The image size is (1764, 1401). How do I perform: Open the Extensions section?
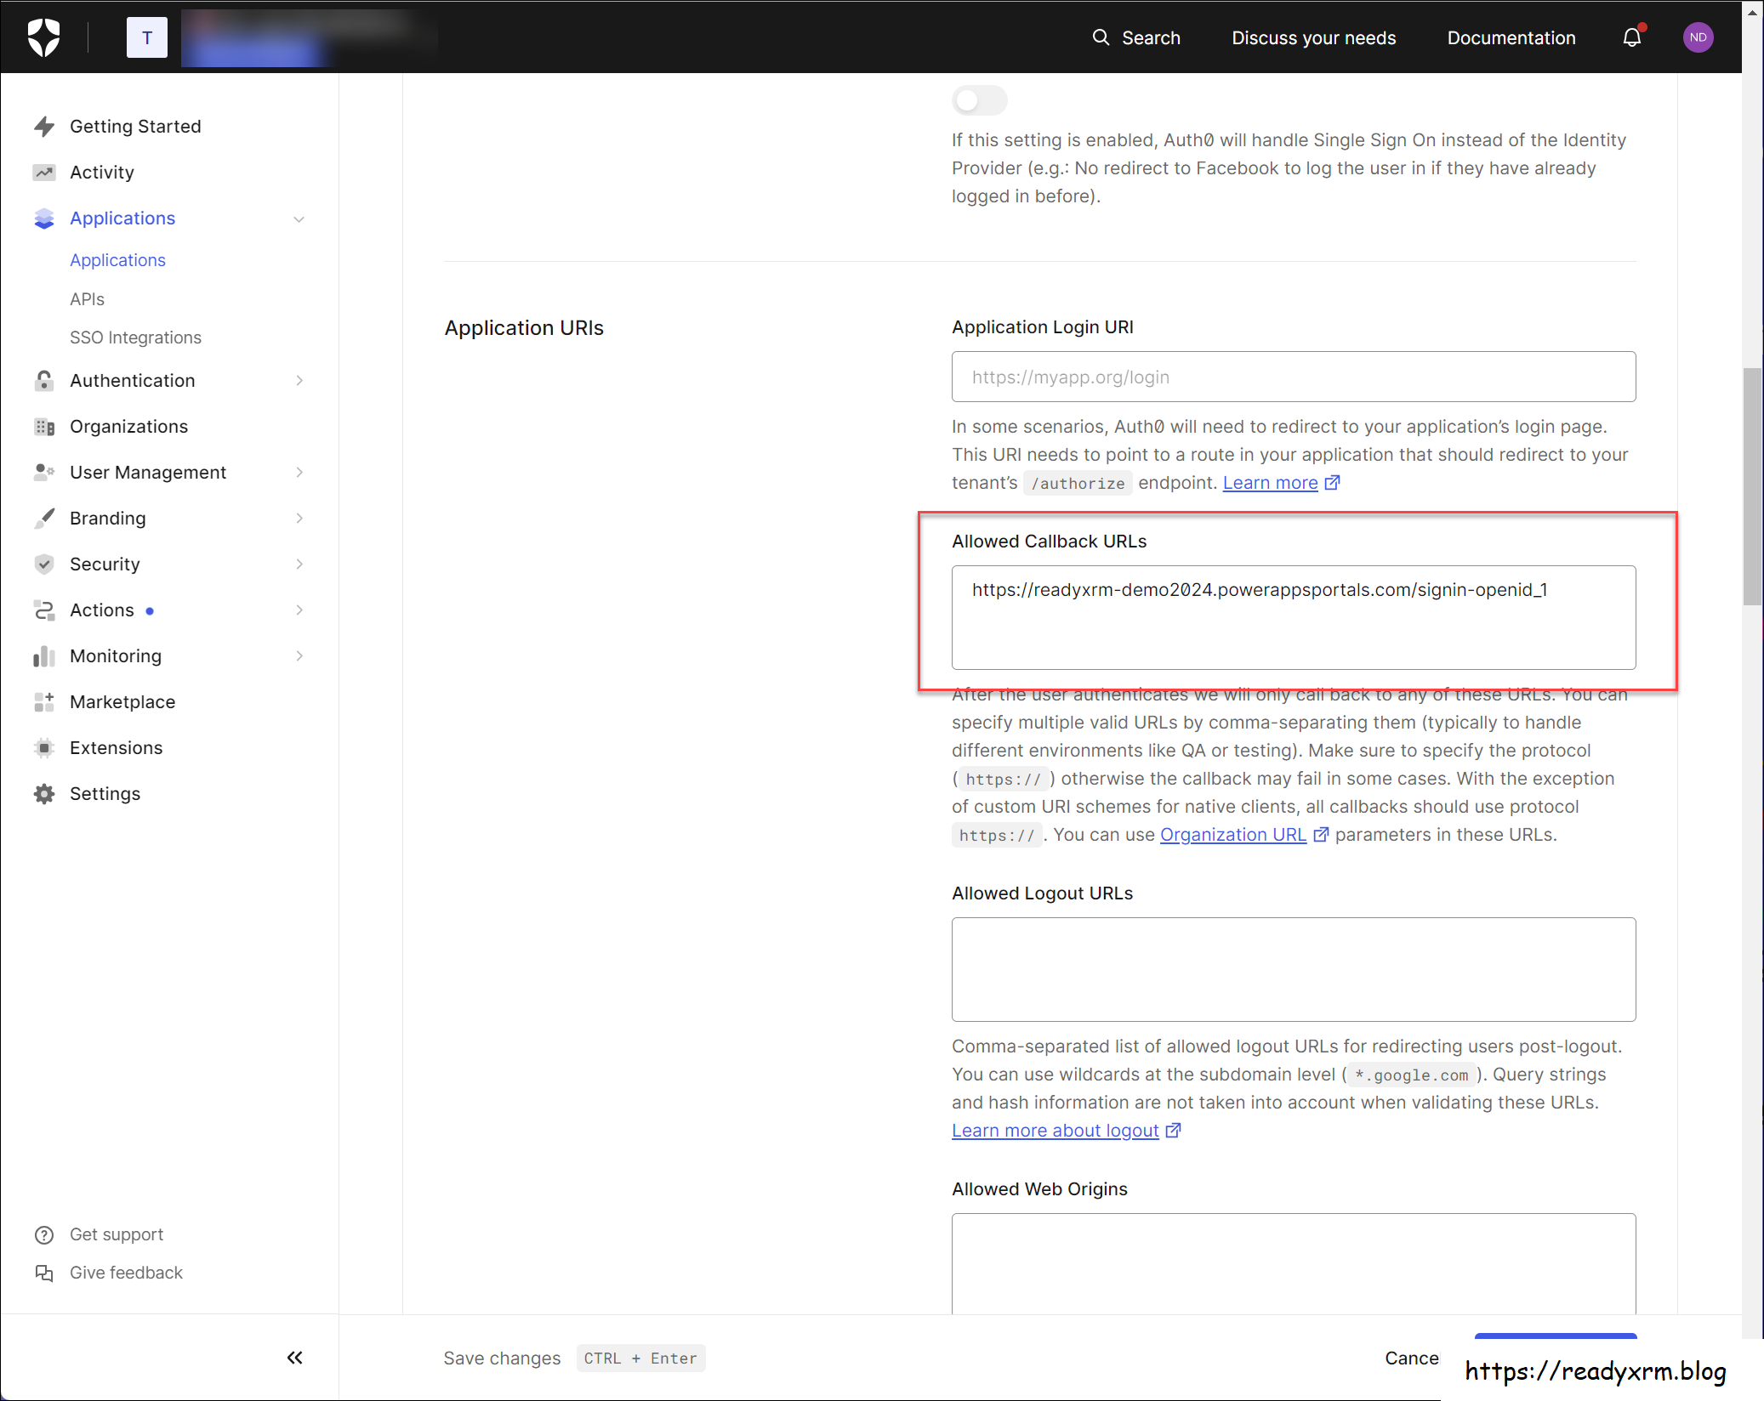click(x=117, y=747)
